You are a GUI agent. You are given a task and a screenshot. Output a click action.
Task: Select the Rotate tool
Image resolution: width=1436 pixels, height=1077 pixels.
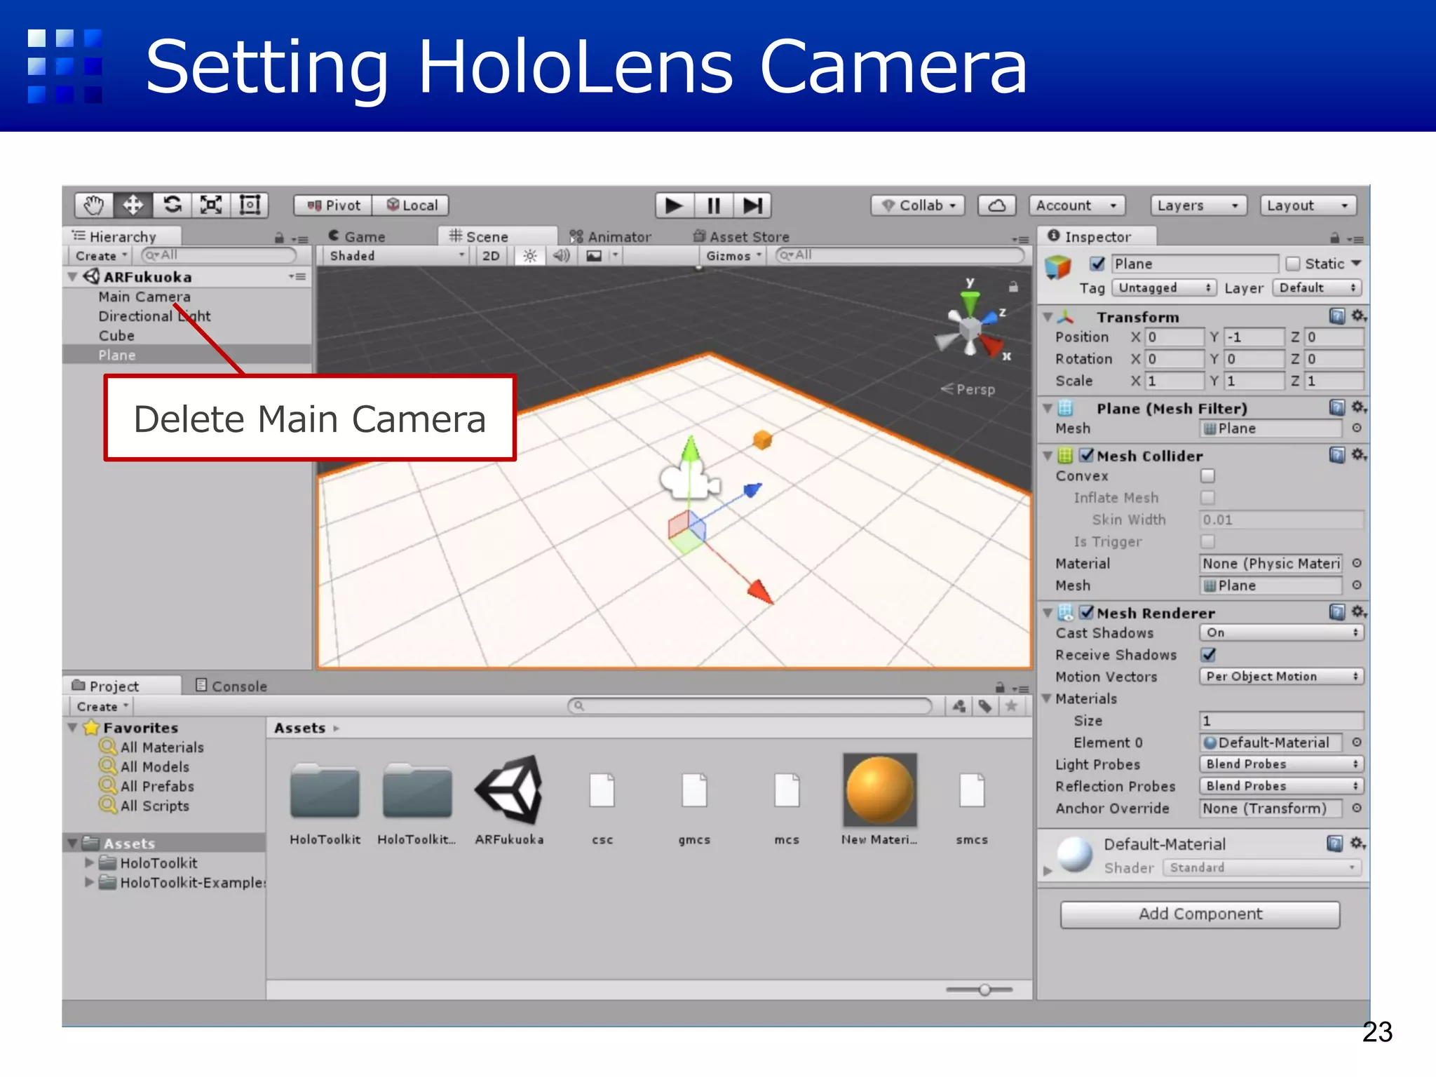click(x=172, y=205)
